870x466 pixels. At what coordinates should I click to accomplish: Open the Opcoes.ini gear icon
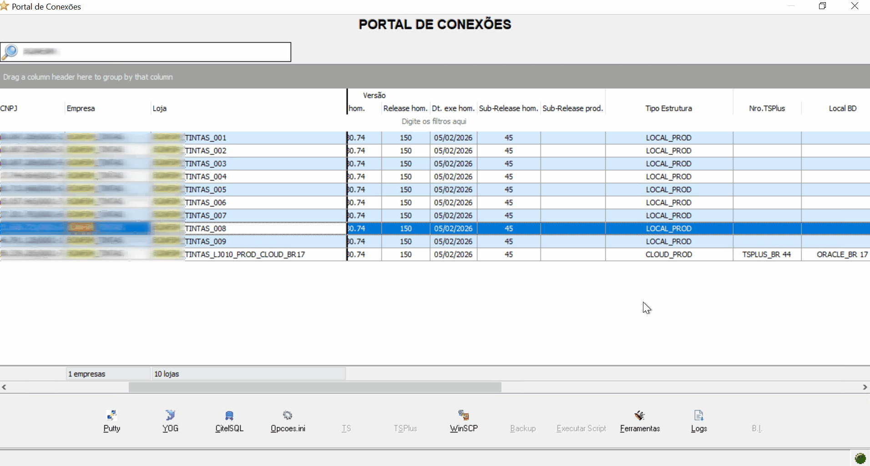[288, 415]
